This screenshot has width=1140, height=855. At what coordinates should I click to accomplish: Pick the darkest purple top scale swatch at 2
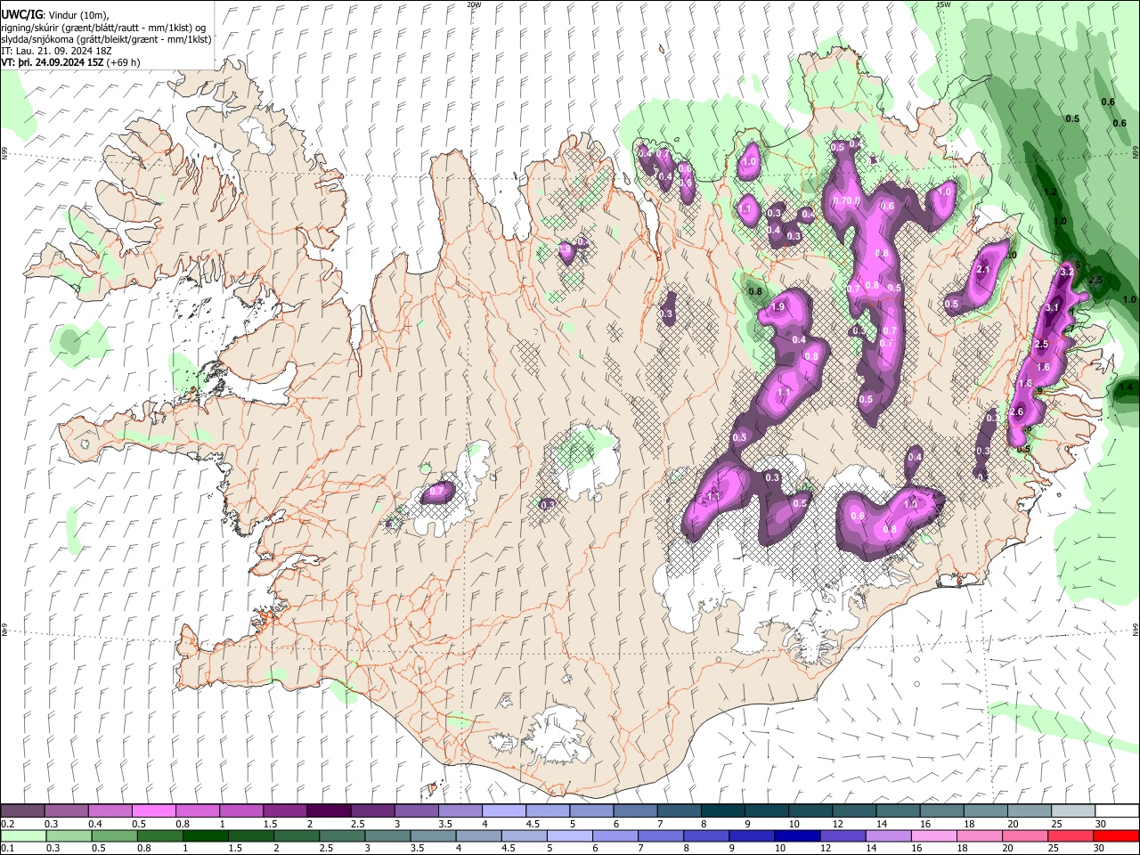click(x=329, y=811)
